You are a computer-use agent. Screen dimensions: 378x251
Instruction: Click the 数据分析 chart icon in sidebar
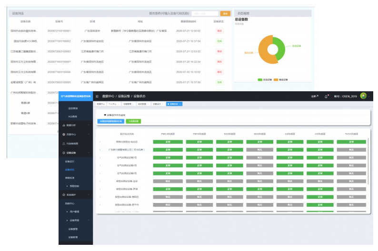pos(64,125)
